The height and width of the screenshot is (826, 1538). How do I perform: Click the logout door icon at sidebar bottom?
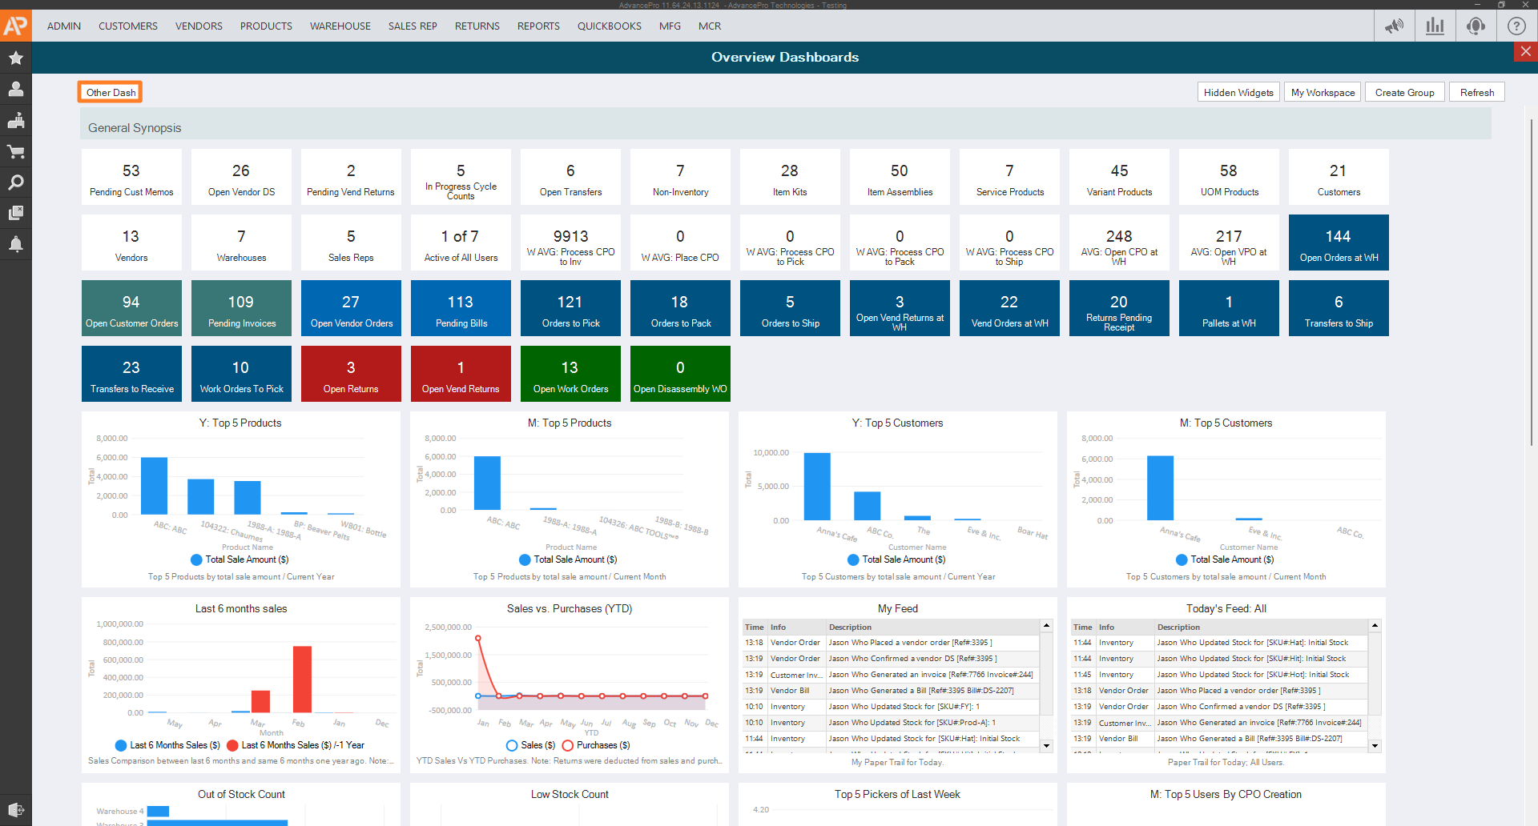(x=15, y=809)
